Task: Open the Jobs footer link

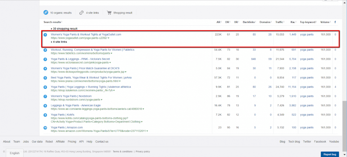Action: point(26,142)
